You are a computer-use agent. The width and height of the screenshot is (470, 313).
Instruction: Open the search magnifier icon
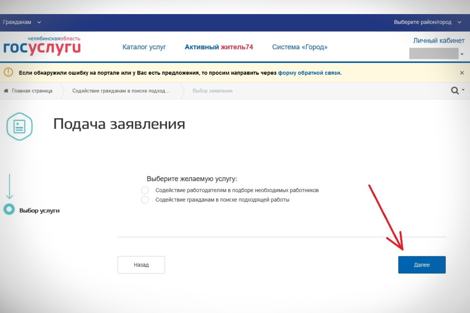(x=455, y=91)
